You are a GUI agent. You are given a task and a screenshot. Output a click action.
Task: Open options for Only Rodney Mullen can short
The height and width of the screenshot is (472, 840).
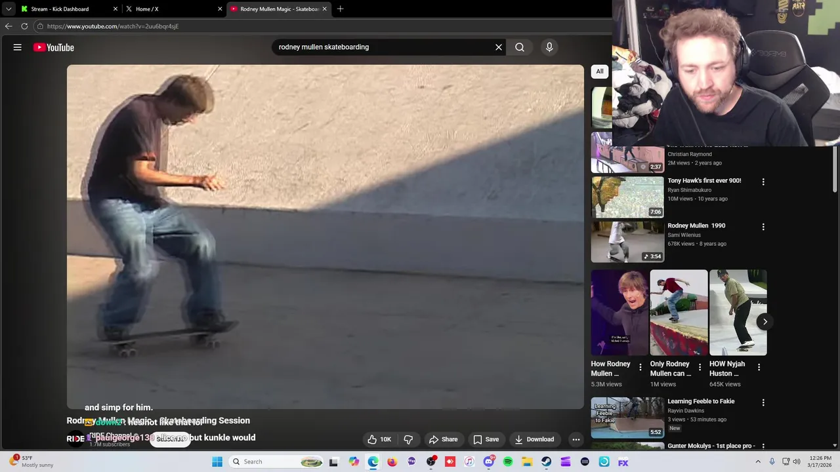point(700,368)
